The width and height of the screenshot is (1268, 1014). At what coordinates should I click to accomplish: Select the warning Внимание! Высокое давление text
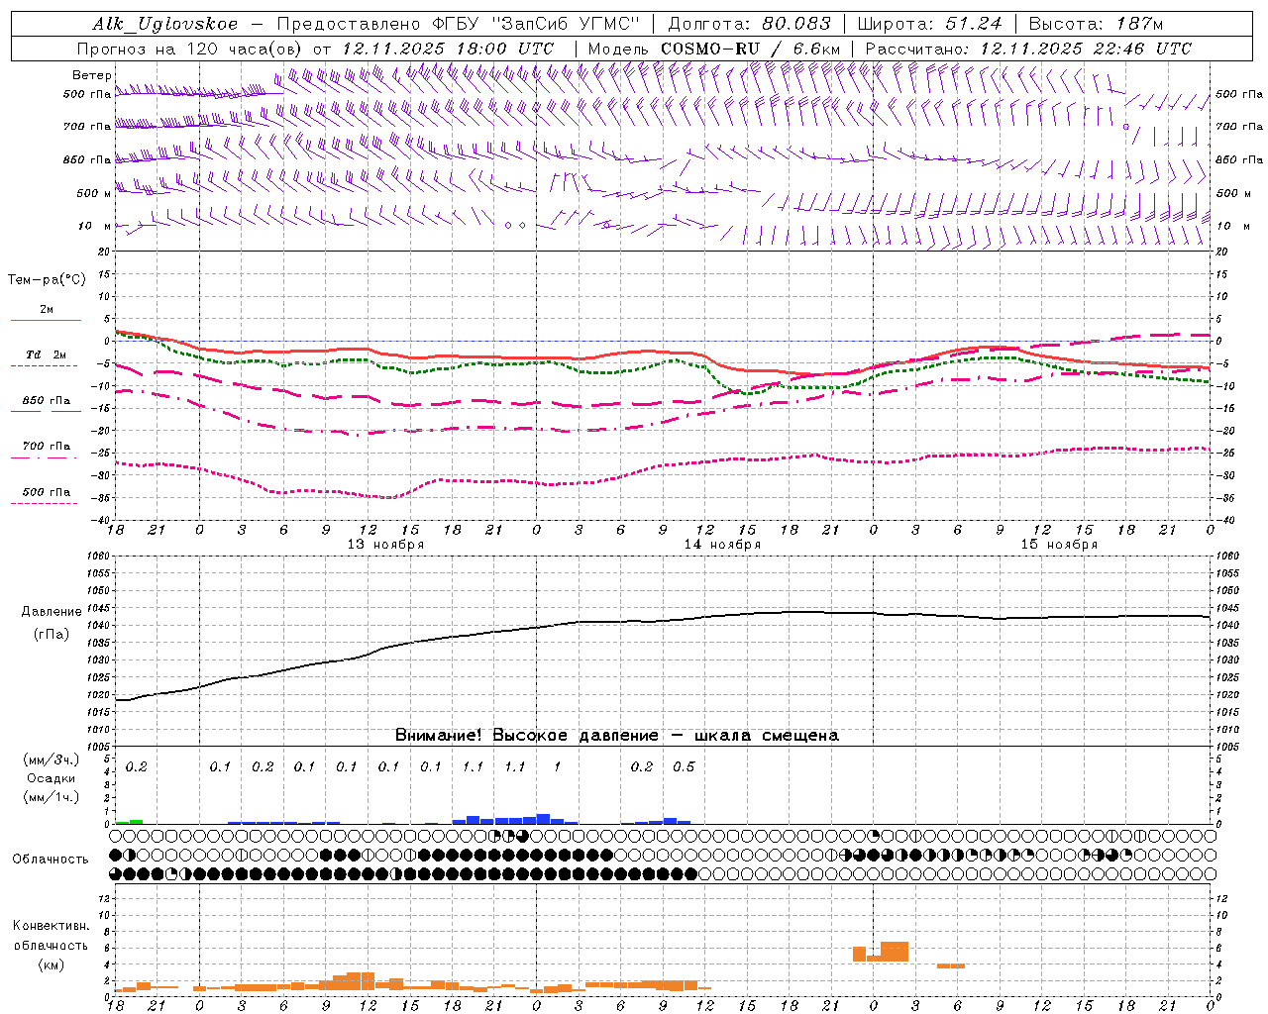coord(527,735)
